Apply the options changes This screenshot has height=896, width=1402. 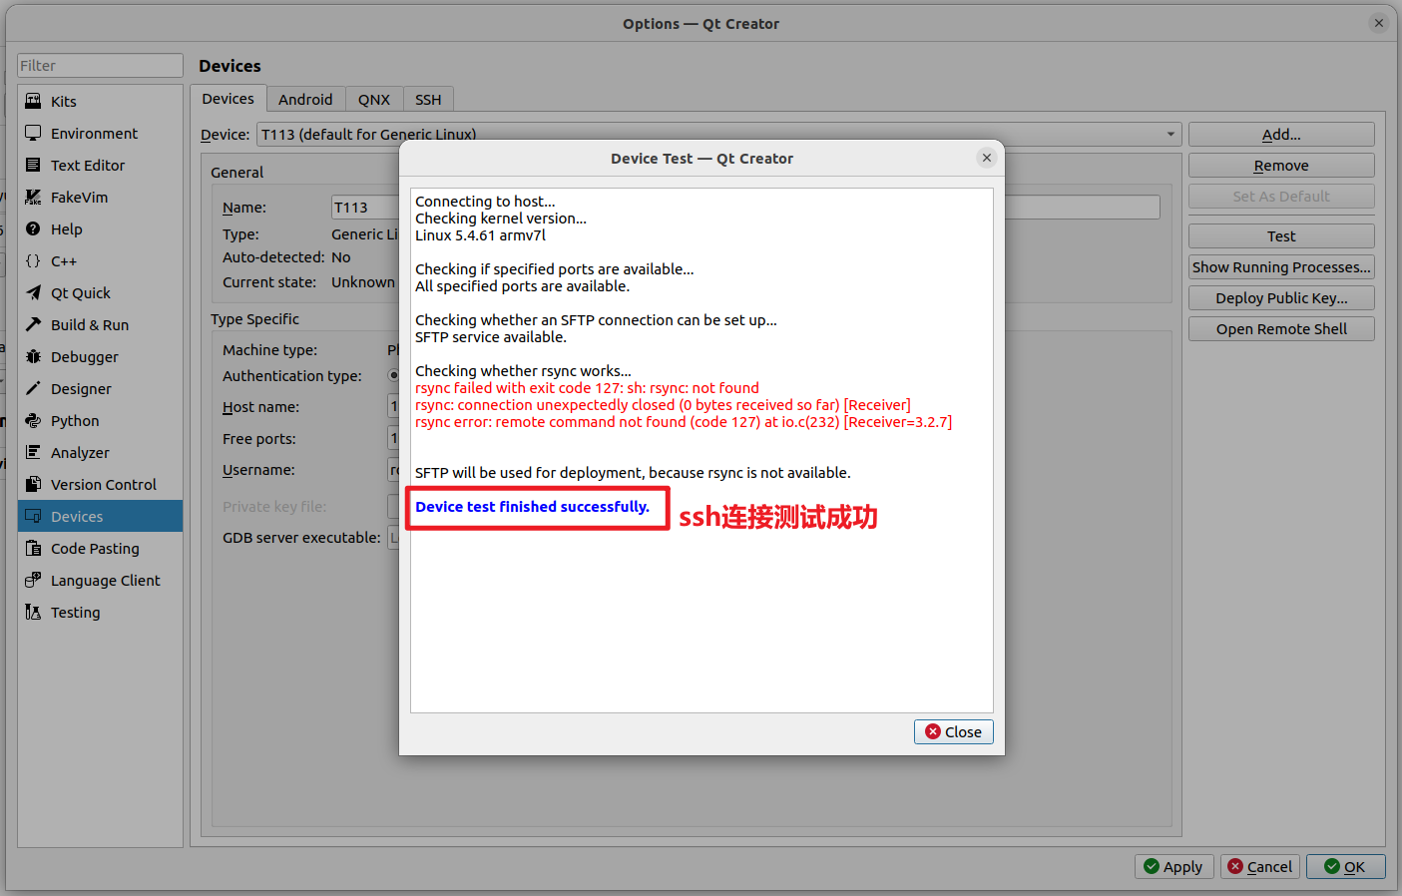[x=1173, y=866]
